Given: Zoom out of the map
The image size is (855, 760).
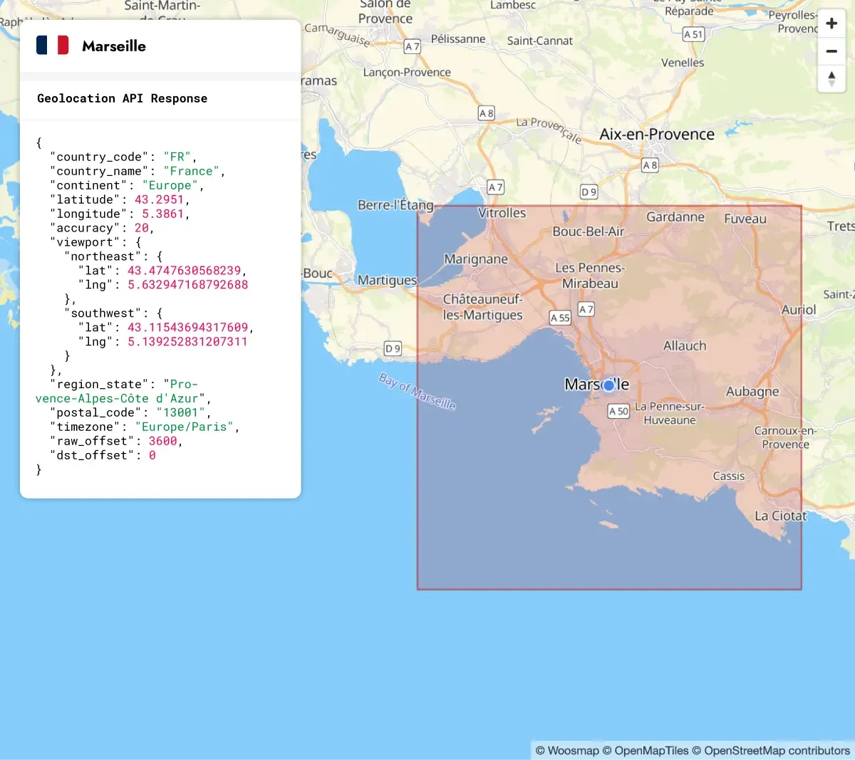Looking at the screenshot, I should 831,51.
